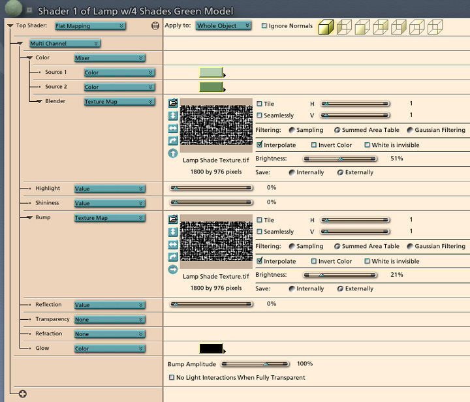Enable Ignore Normals checkbox
Viewport: 470px width, 402px height.
tap(264, 26)
